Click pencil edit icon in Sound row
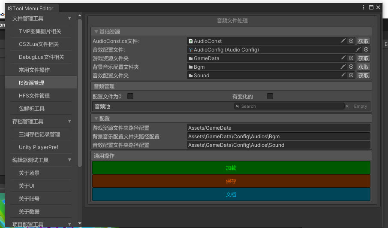 pyautogui.click(x=343, y=75)
